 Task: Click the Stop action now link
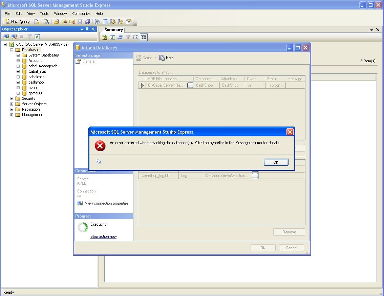point(103,236)
